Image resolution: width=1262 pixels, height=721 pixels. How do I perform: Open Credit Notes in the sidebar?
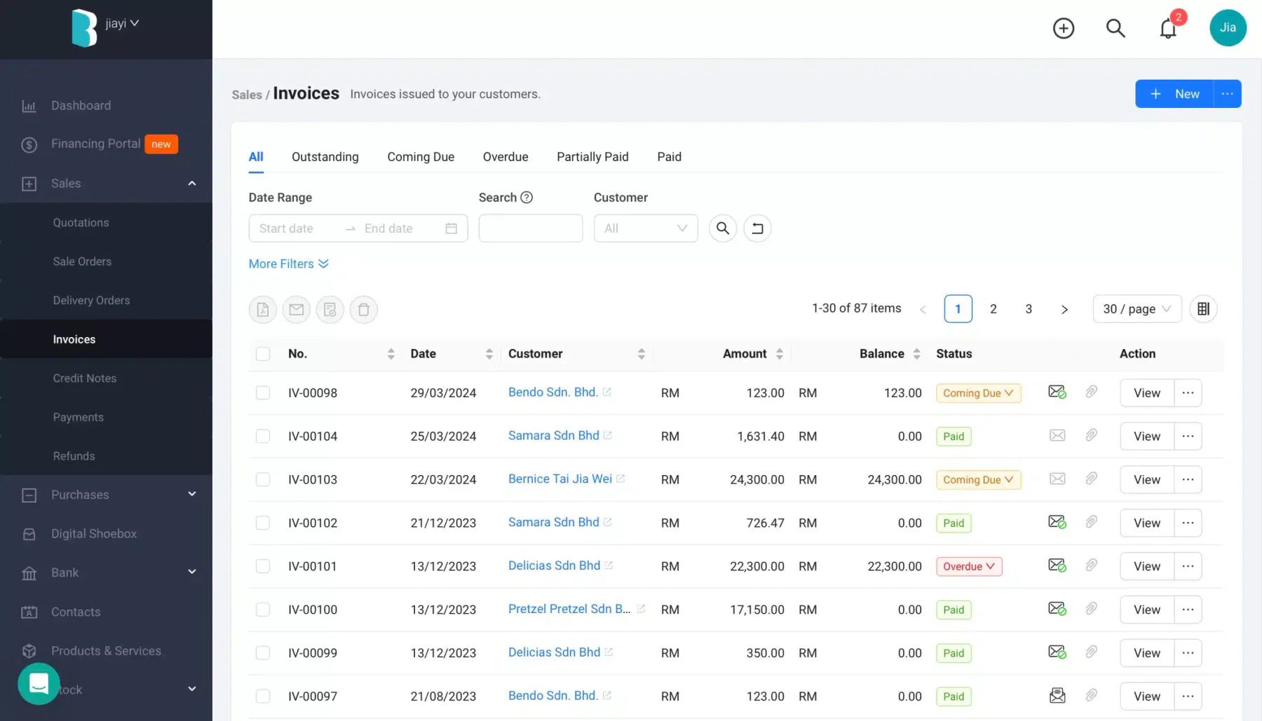85,378
